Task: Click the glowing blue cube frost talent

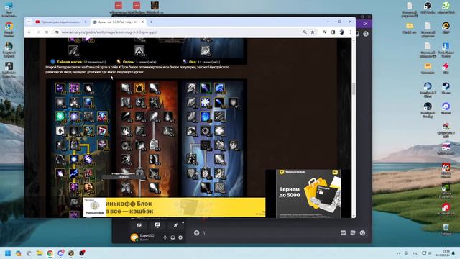Action: pos(206,117)
